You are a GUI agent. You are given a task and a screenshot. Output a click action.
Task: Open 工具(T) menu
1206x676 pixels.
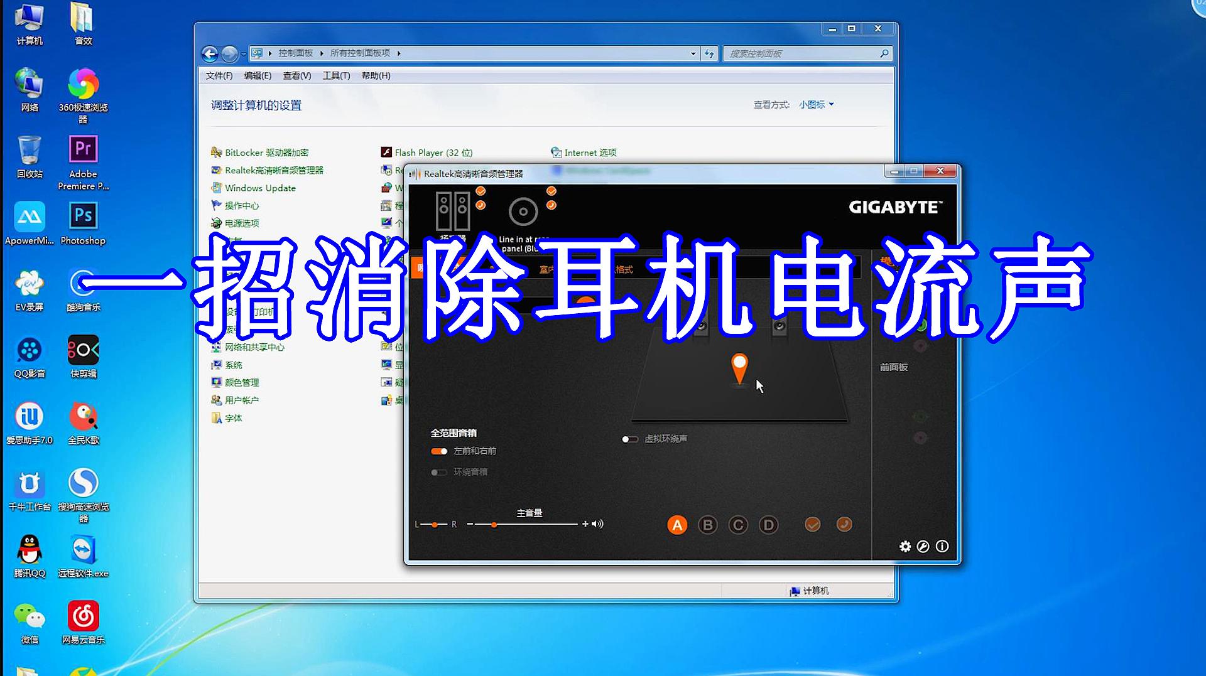click(336, 76)
